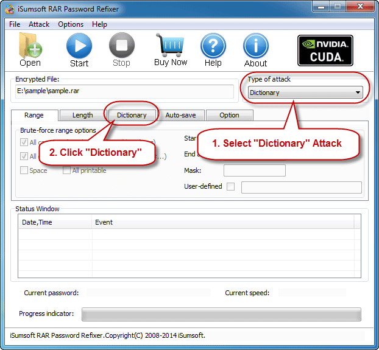Open the File menu
The width and height of the screenshot is (379, 350).
pyautogui.click(x=15, y=24)
